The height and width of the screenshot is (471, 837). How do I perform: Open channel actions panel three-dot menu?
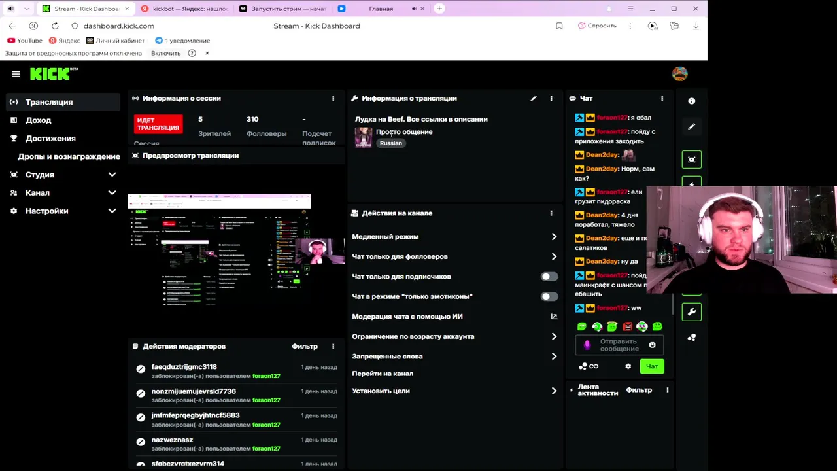click(x=551, y=213)
